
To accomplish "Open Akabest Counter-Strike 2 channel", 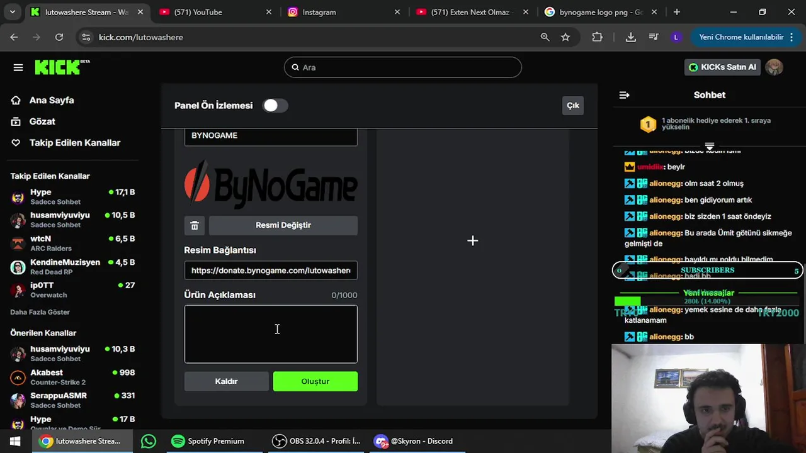I will 74,377.
